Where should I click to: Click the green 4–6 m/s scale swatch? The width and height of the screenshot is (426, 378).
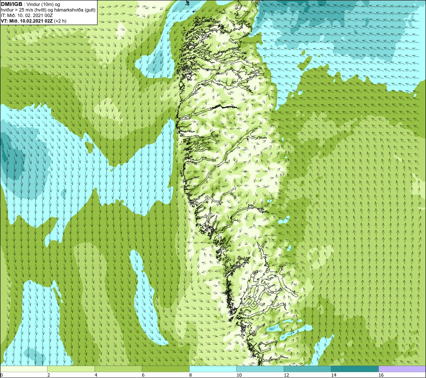118,369
